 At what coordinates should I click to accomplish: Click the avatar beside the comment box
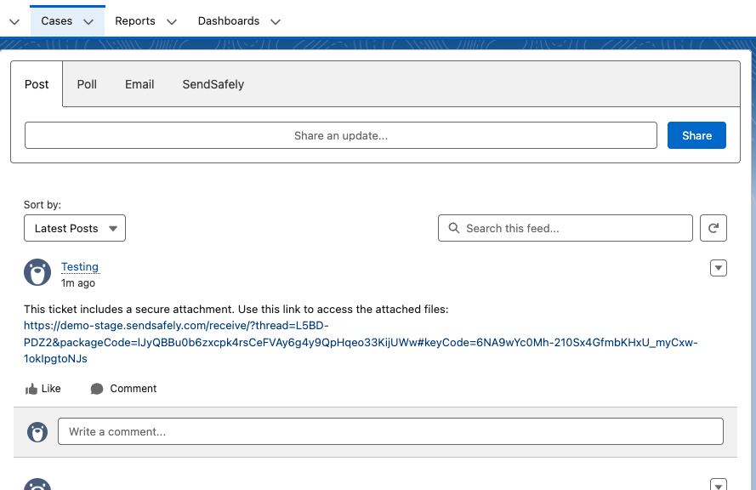tap(37, 431)
